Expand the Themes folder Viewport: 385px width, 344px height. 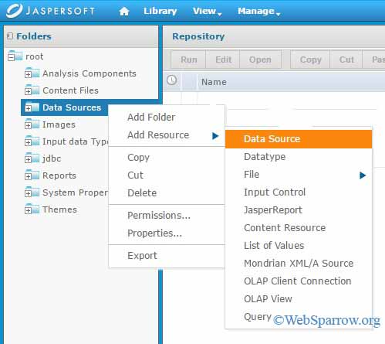click(28, 210)
